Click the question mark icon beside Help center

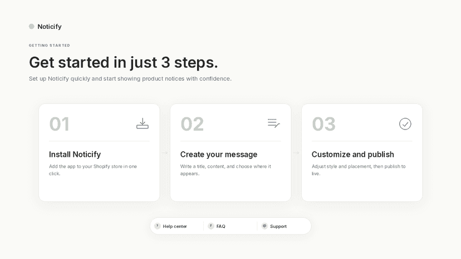coord(158,226)
